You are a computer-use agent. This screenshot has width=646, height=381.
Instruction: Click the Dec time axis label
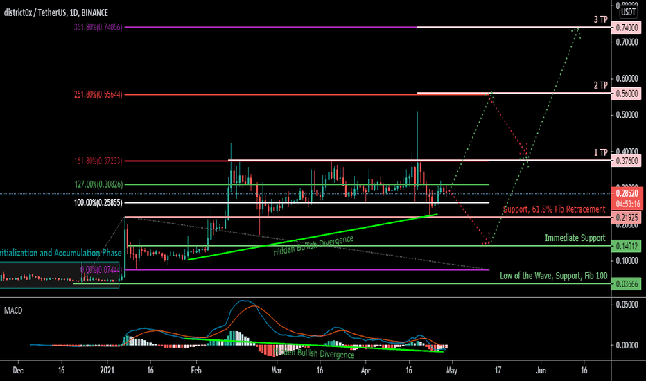(18, 371)
